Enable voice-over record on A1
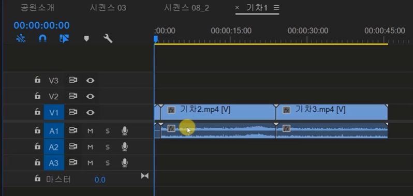The width and height of the screenshot is (413, 196). (125, 131)
